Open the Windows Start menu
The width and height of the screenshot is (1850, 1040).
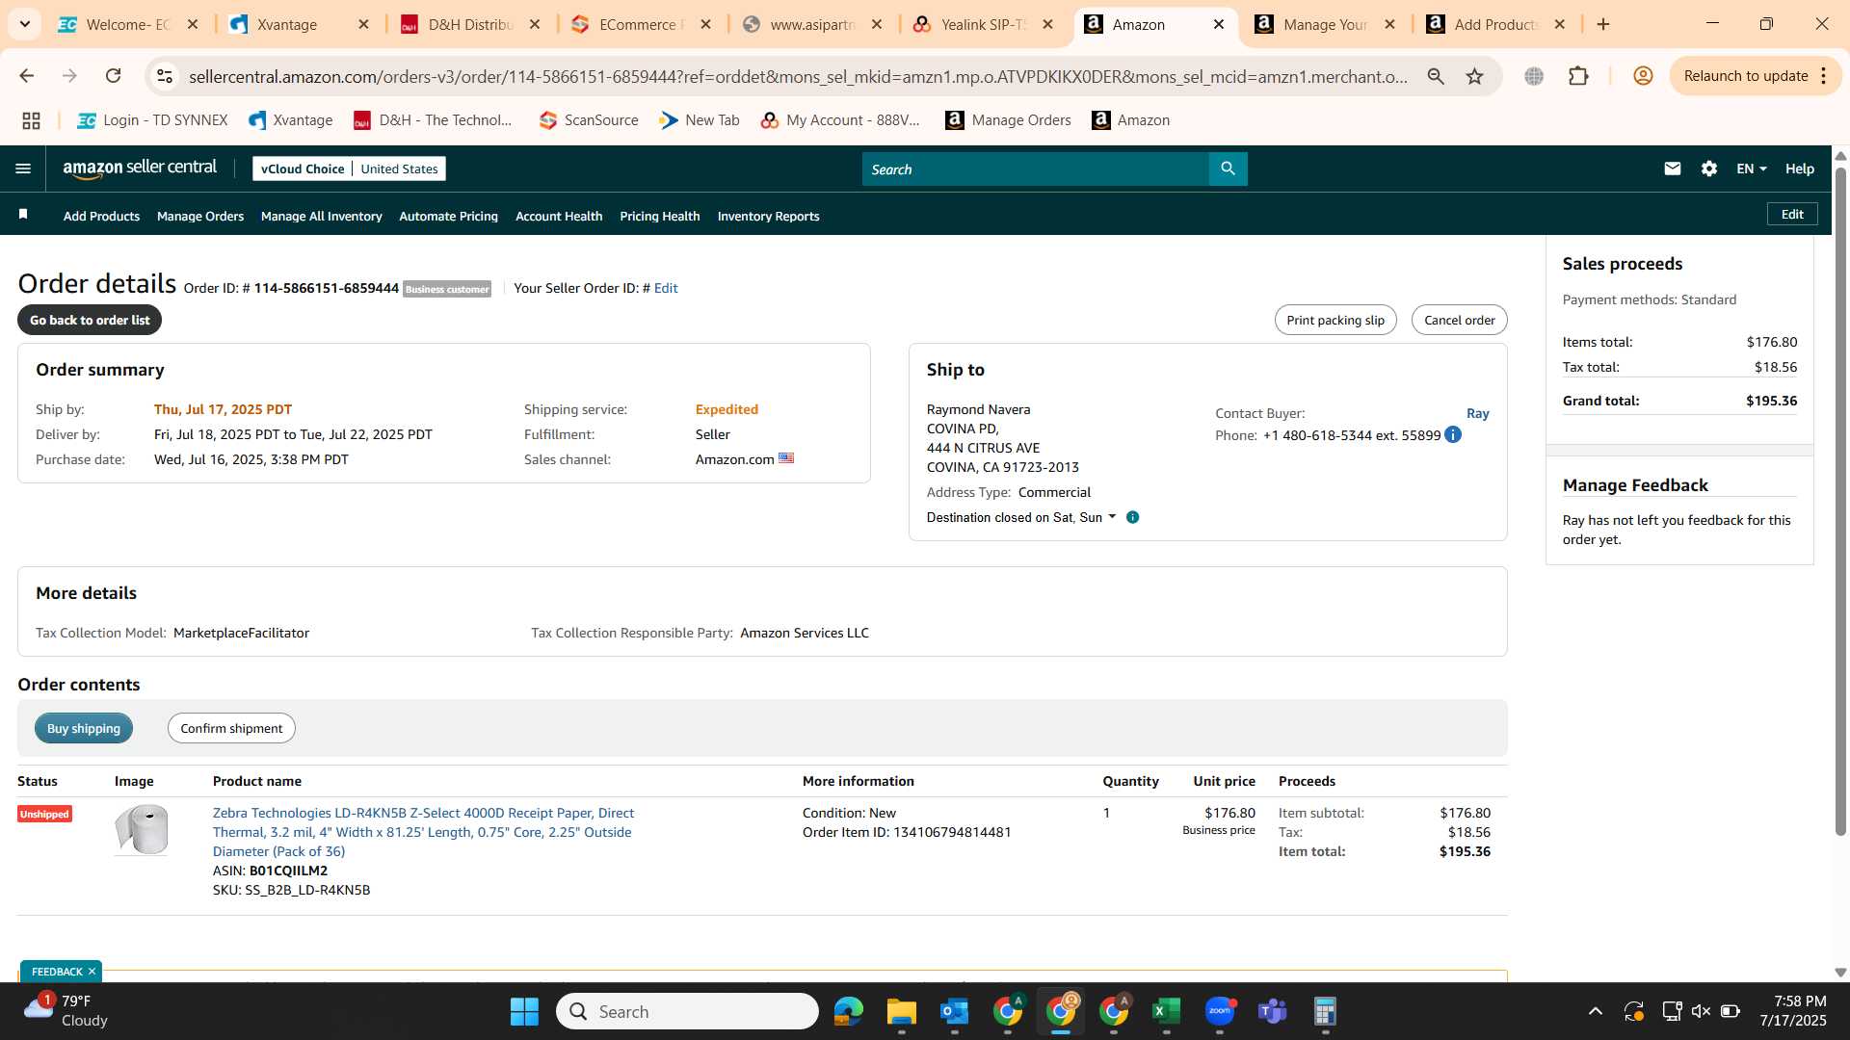click(x=524, y=1011)
